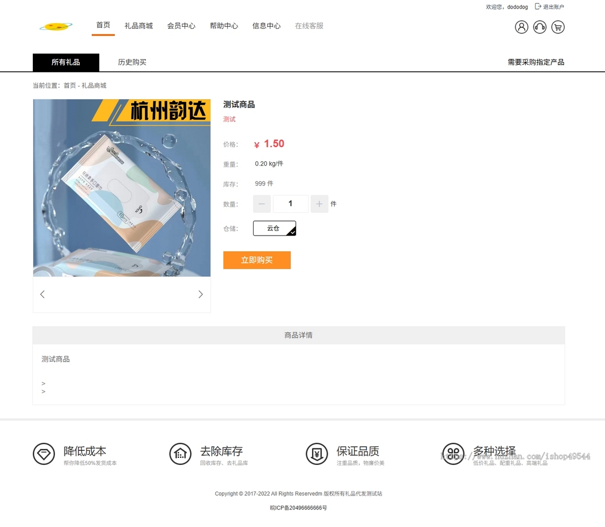605x527 pixels.
Task: Show next product image arrow
Action: (x=201, y=294)
